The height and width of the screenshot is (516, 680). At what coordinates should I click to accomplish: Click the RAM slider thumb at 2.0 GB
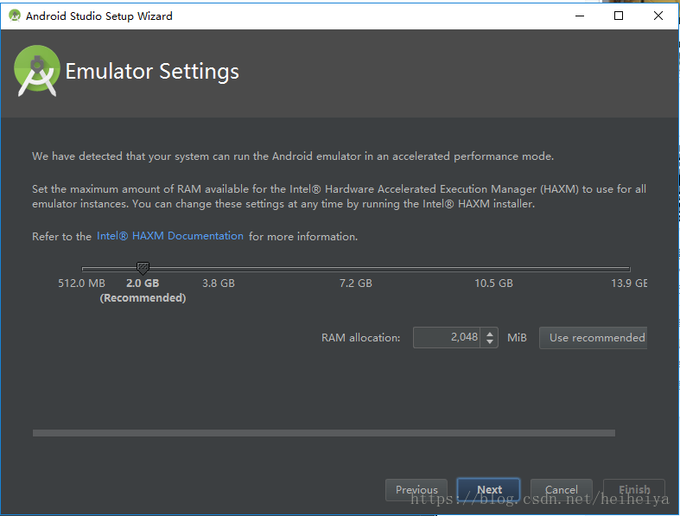coord(143,268)
